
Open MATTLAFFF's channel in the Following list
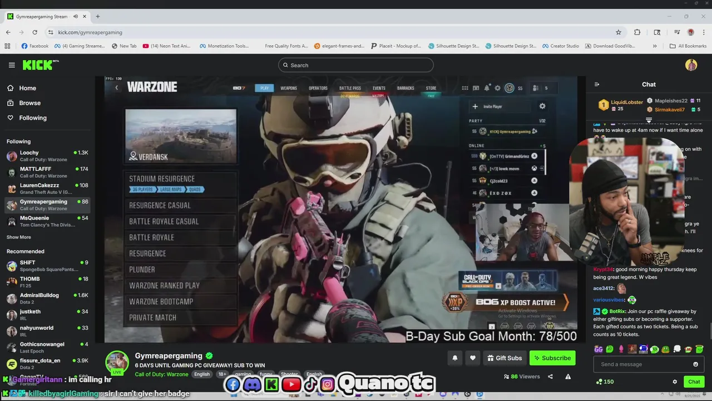47,172
